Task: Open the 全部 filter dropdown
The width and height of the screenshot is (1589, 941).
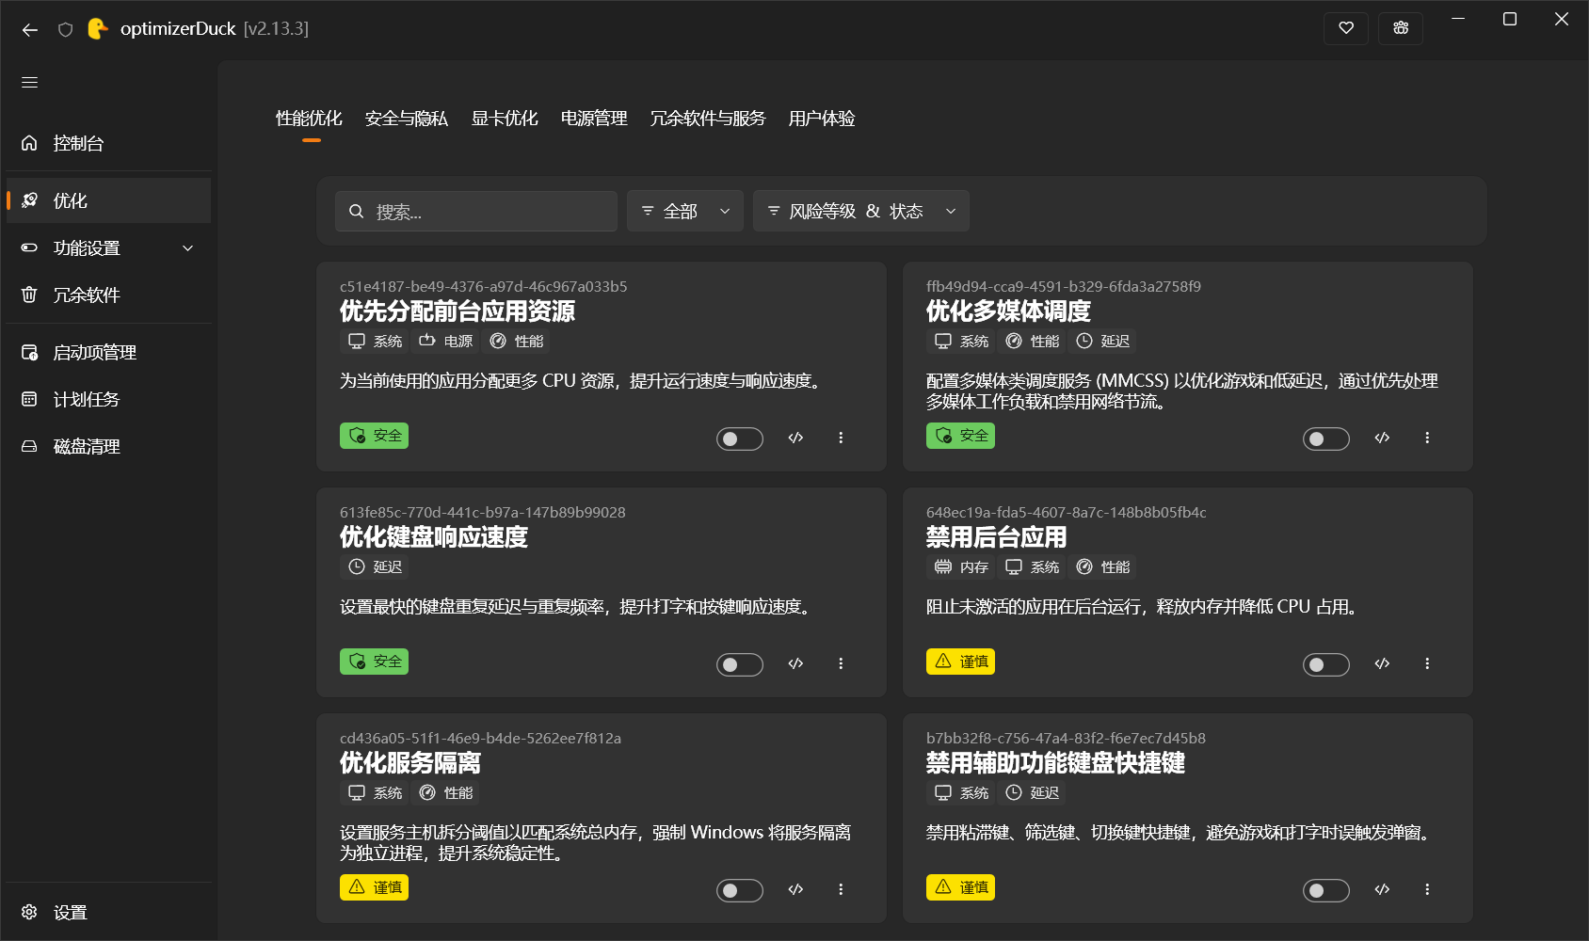Action: pos(685,212)
